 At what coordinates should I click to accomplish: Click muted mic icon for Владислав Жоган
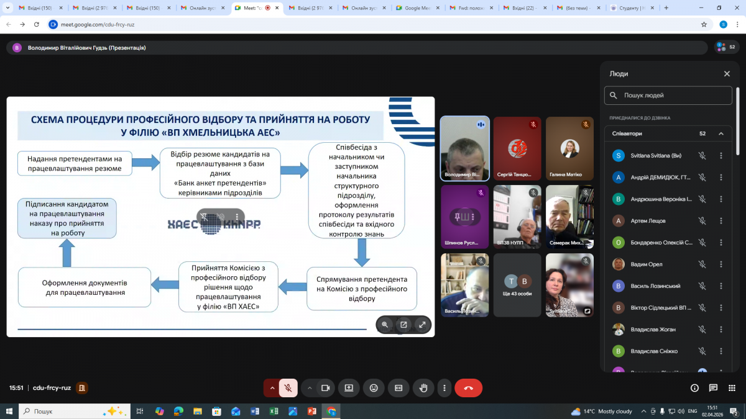[x=702, y=330]
